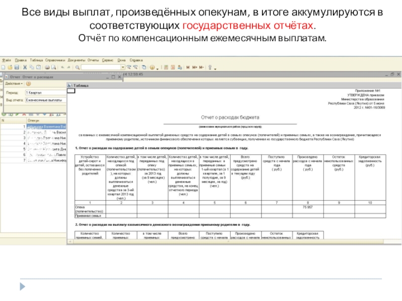Viewport: 402px width, 301px height.
Task: Open the Период combo box showing 1 Квартал
Action: coord(46,93)
